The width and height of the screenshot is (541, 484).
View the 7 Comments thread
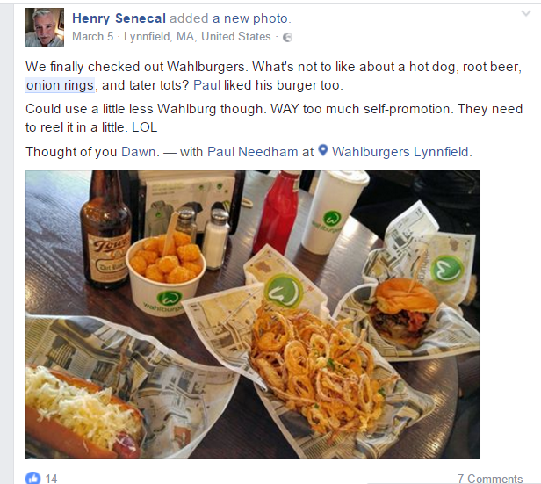pyautogui.click(x=490, y=479)
